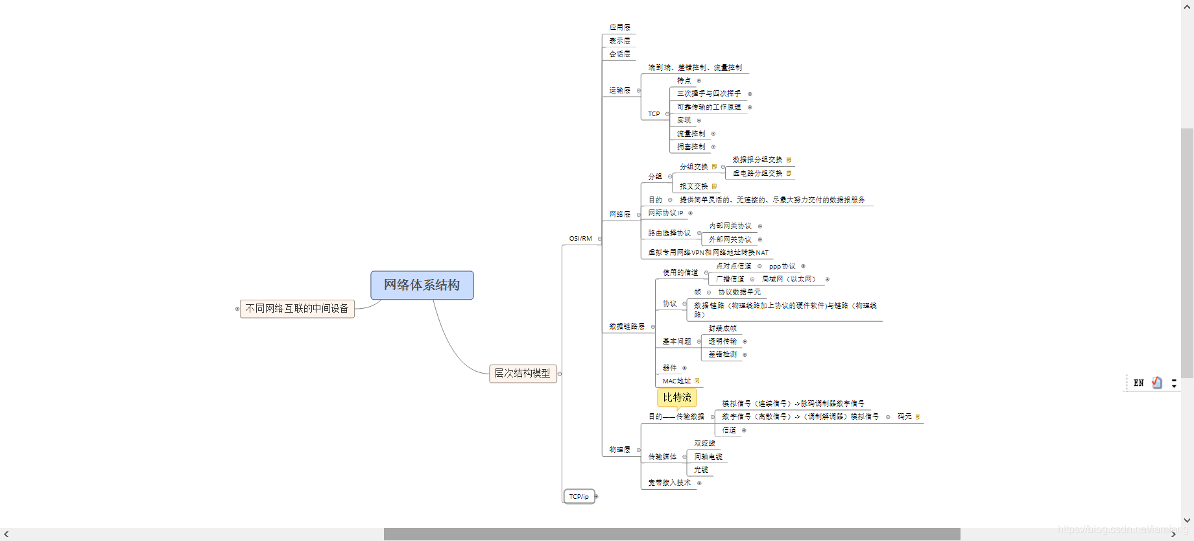Click the horizontal scrollbar left arrow

(x=6, y=535)
